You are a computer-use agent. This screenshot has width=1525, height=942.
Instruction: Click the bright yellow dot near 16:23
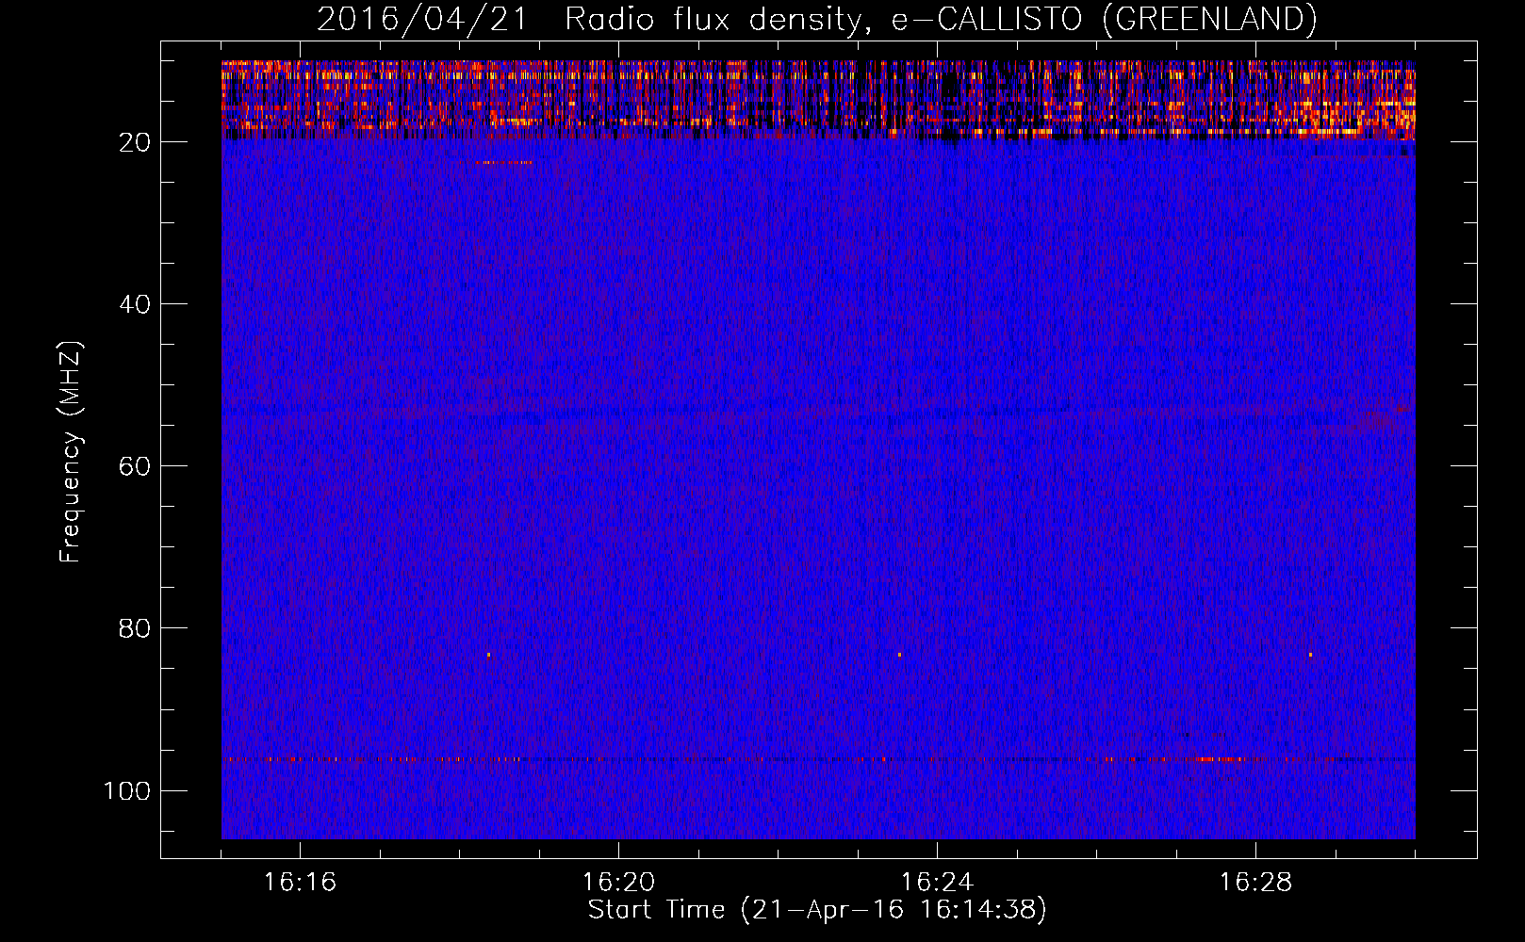click(899, 654)
